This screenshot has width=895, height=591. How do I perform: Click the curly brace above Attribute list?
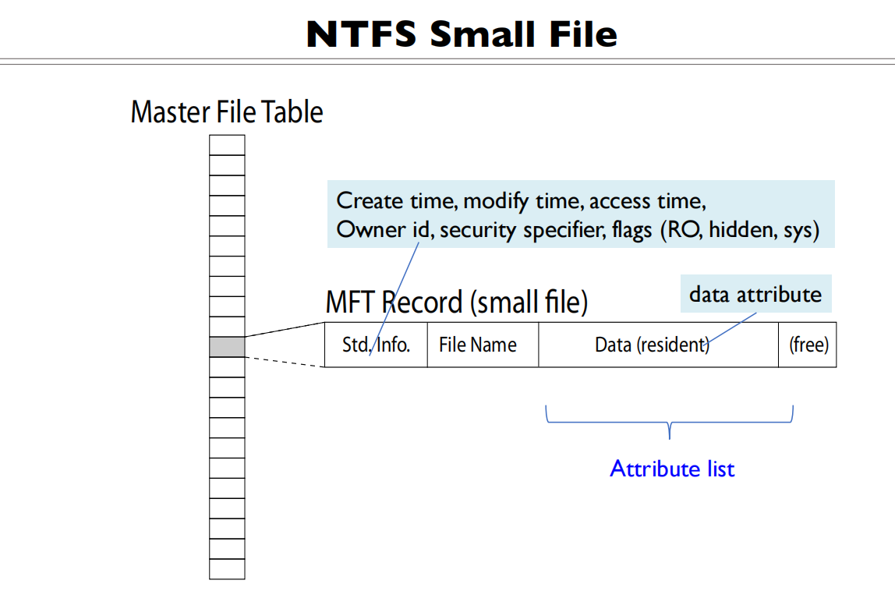tap(670, 423)
